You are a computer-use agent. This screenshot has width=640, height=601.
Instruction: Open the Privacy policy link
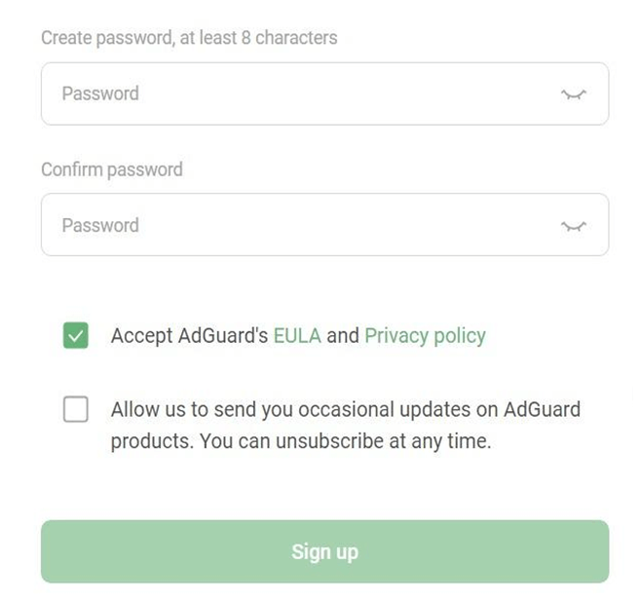[x=425, y=336]
